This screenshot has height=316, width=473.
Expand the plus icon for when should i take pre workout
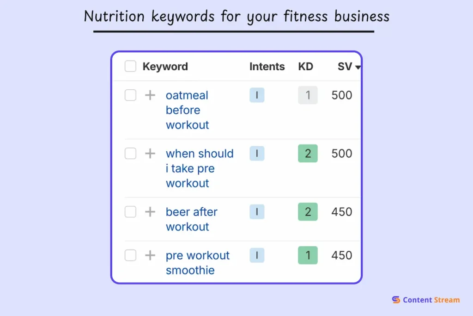[x=150, y=154]
